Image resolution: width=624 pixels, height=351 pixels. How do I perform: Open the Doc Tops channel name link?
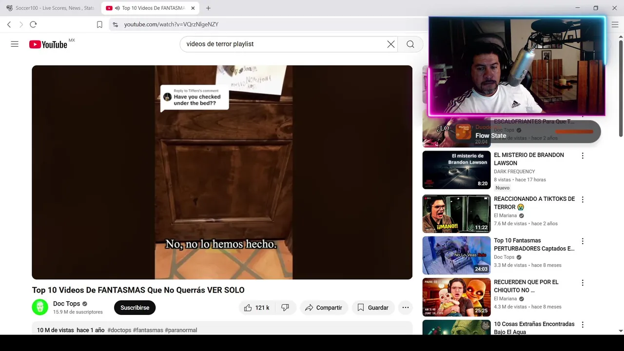[66, 304]
